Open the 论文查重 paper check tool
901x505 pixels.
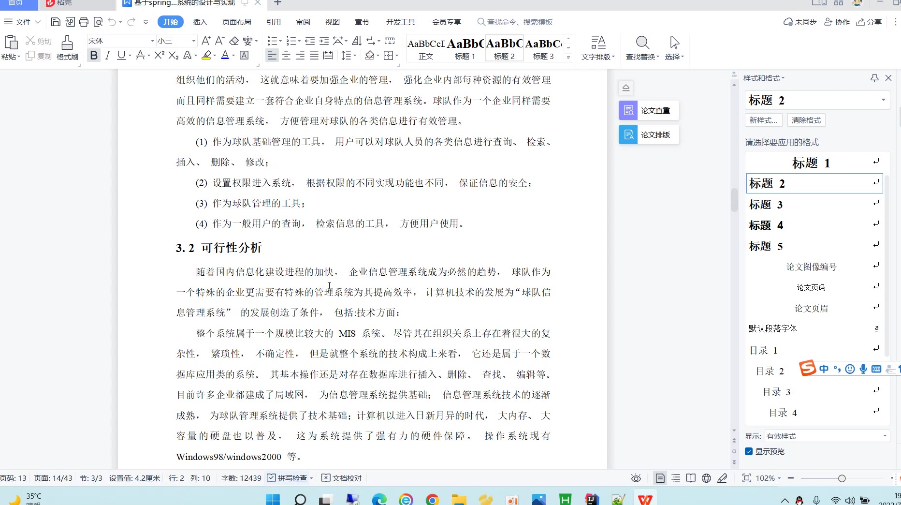click(649, 110)
